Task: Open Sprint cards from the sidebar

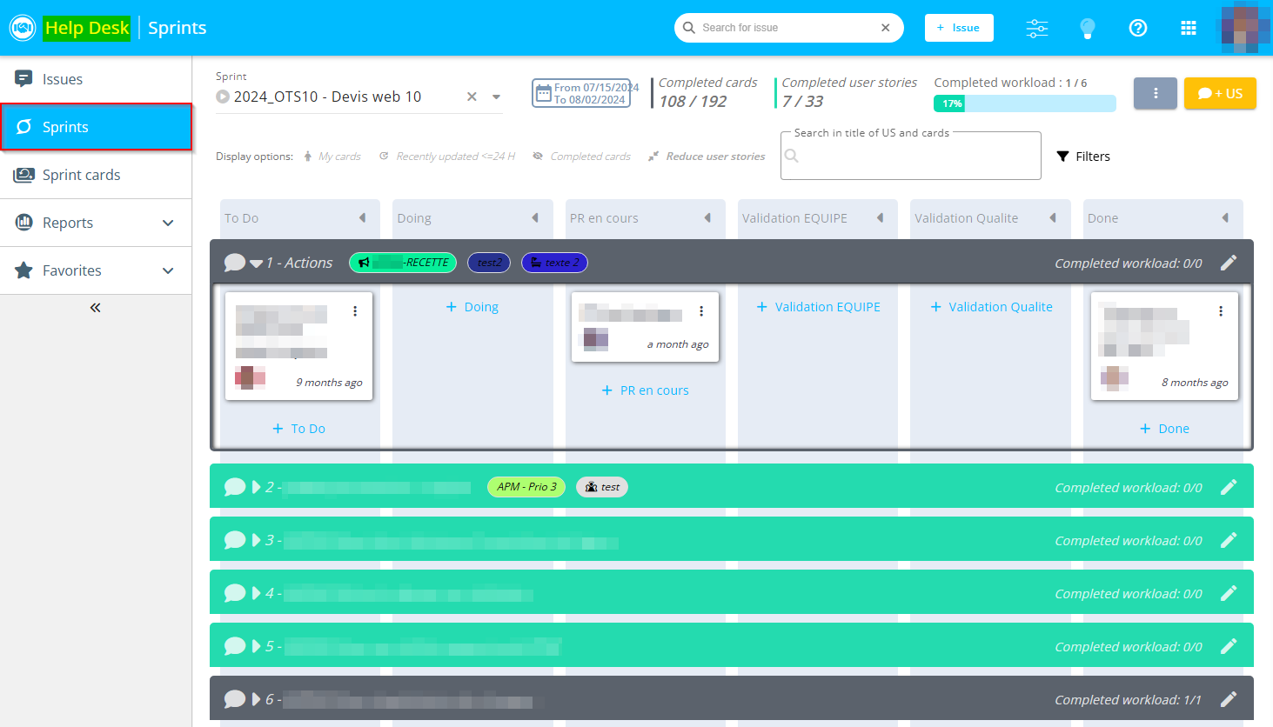Action: click(x=81, y=175)
